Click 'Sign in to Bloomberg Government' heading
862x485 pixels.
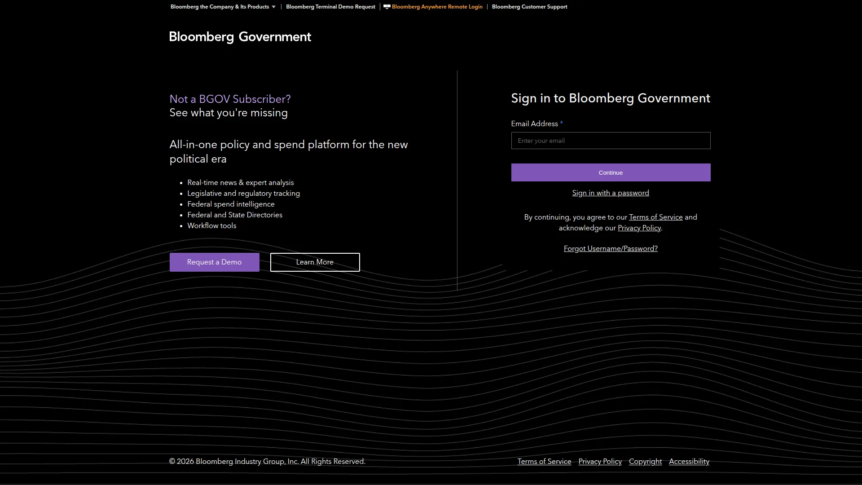click(611, 98)
